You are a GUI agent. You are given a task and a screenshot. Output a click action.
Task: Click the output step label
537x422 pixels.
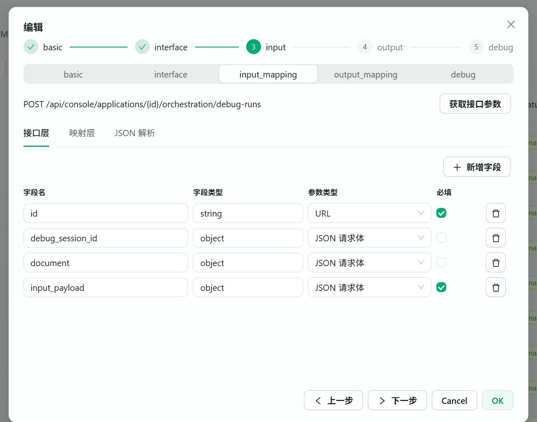point(390,47)
